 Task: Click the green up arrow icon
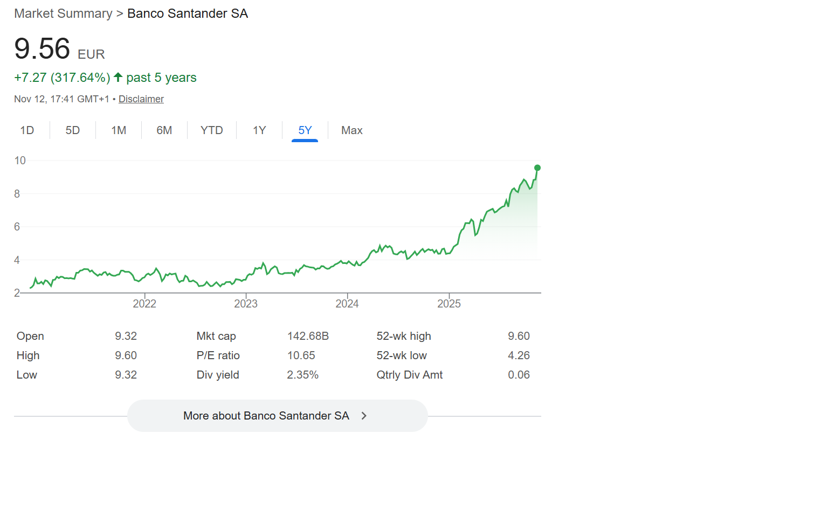[x=118, y=77]
